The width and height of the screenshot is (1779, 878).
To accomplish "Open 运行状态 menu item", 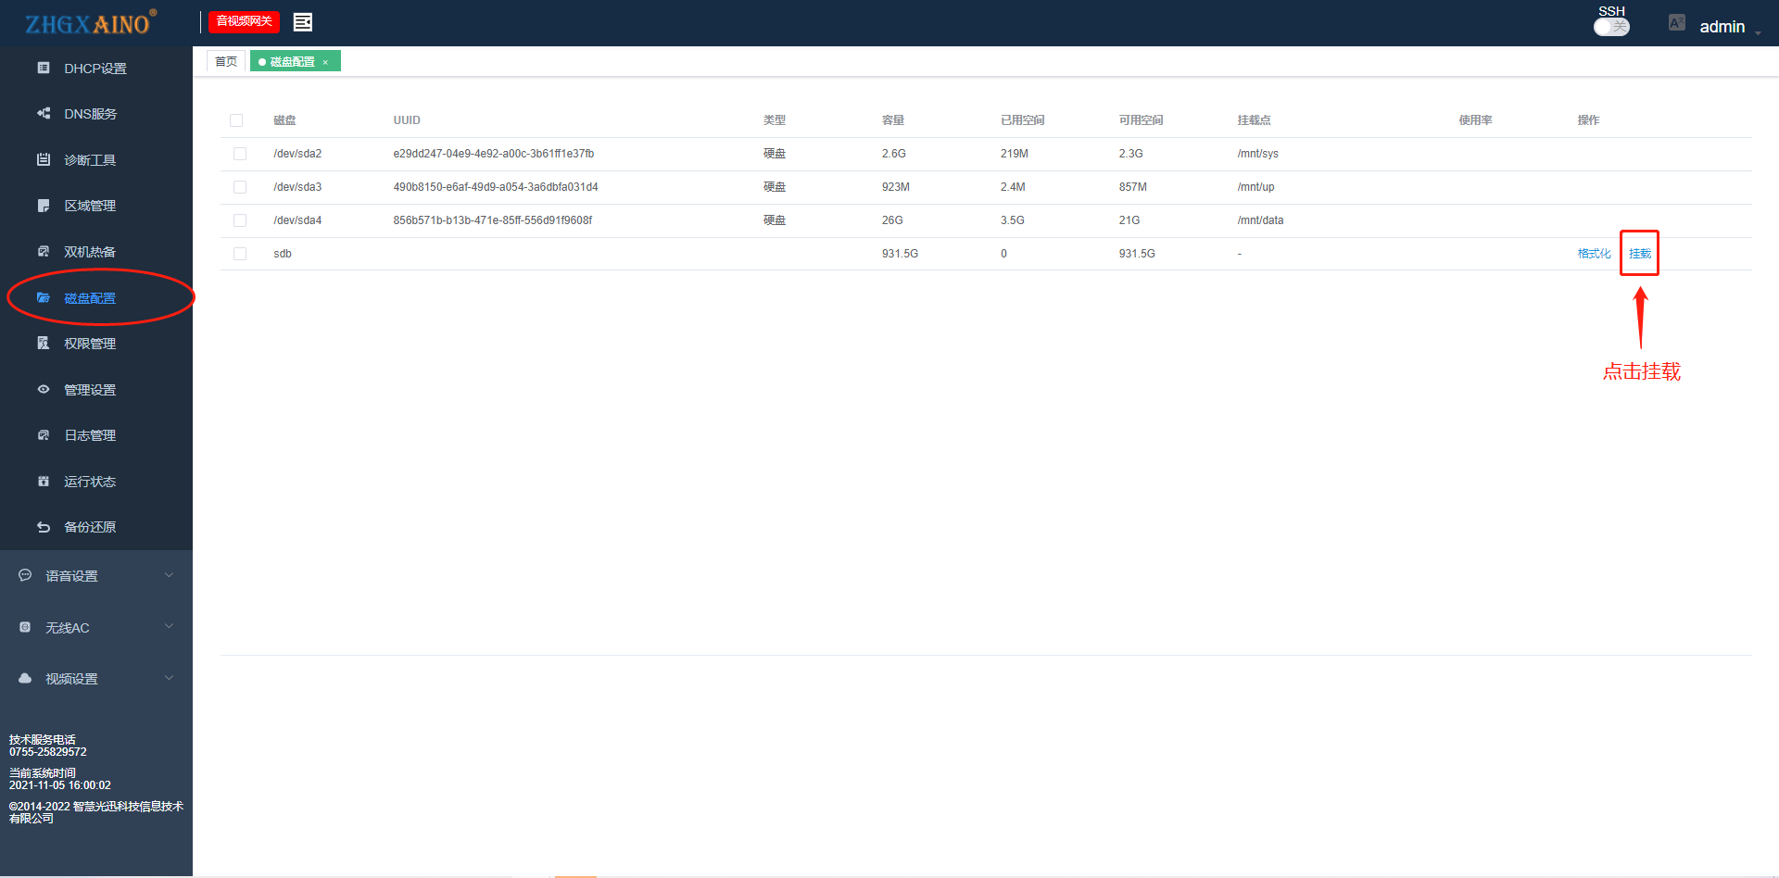I will (90, 482).
